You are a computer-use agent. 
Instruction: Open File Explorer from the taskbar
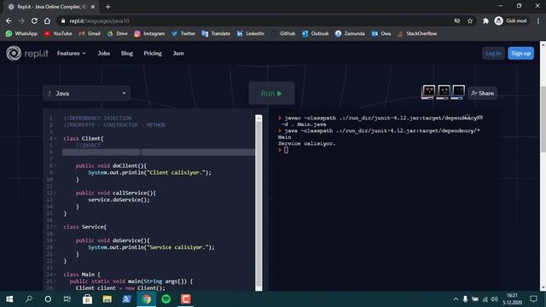(107, 299)
